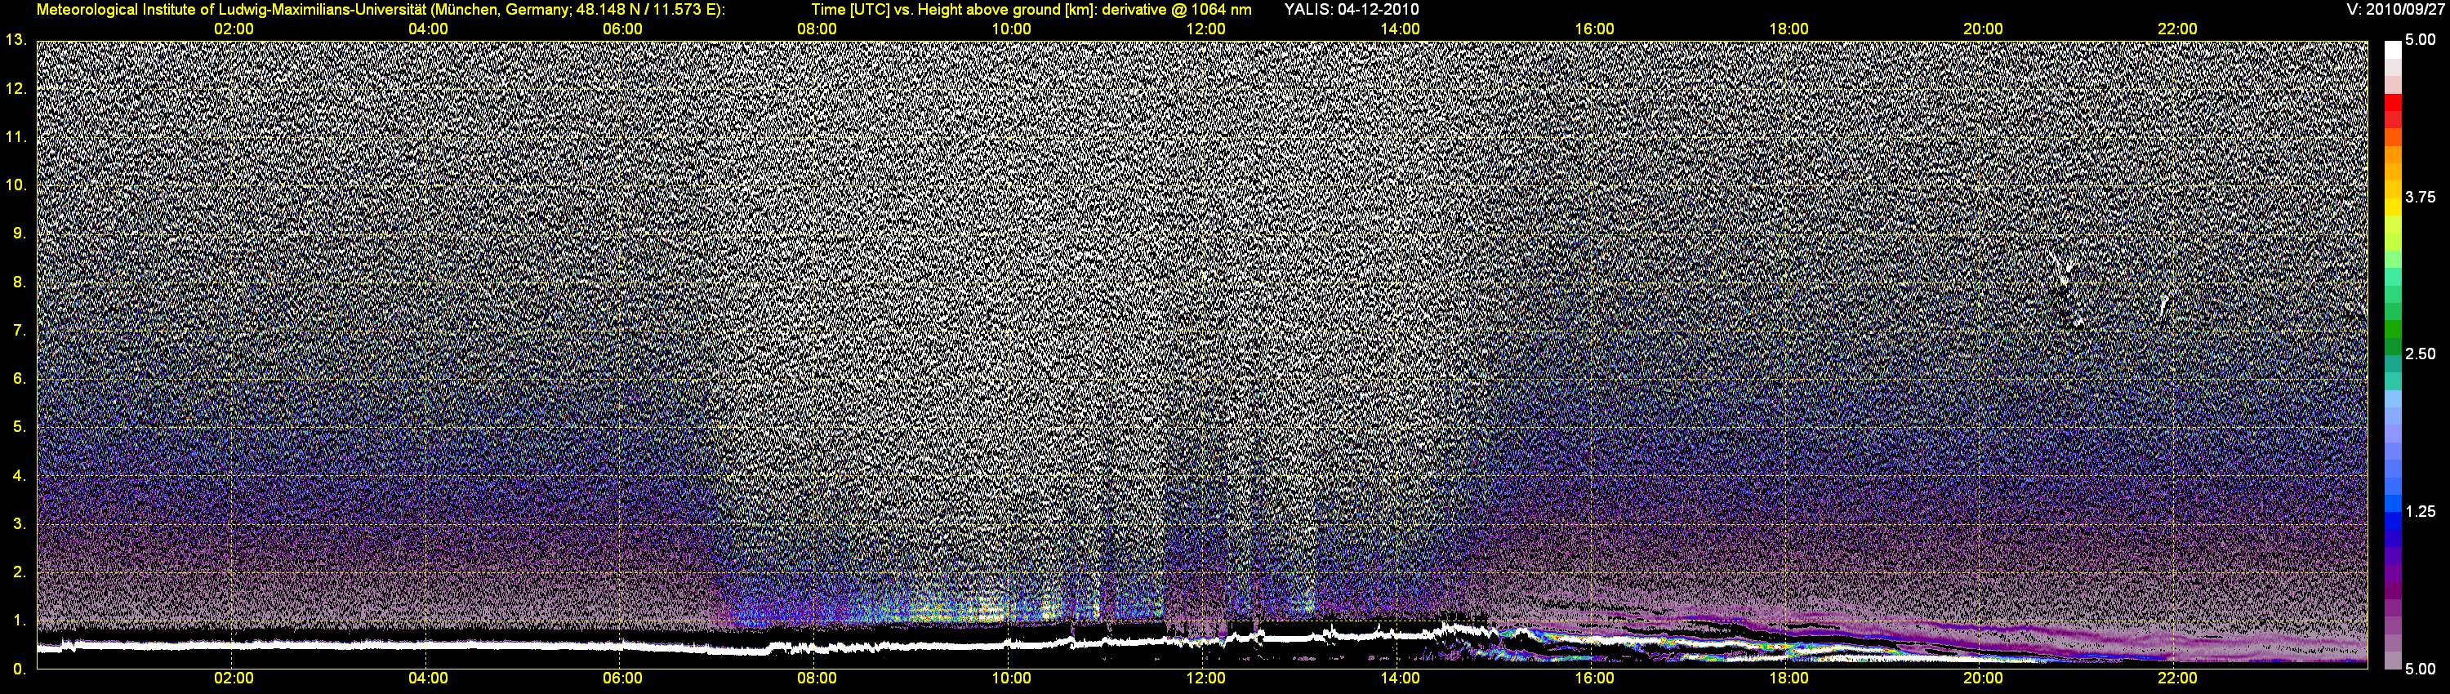The width and height of the screenshot is (2450, 694).
Task: Click the 1. km height axis label
Action: click(20, 621)
